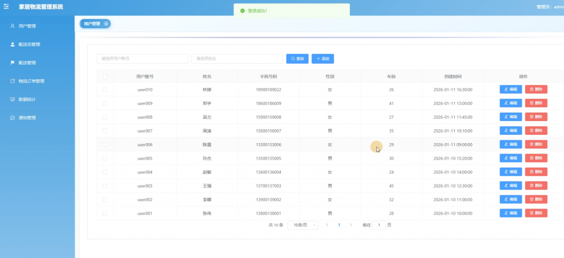Edit the user005 row
Image resolution: width=564 pixels, height=258 pixels.
click(x=511, y=158)
